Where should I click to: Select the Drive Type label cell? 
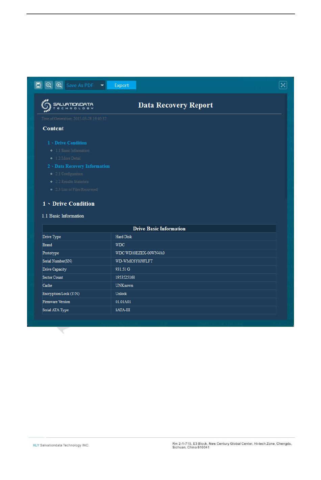pos(77,237)
